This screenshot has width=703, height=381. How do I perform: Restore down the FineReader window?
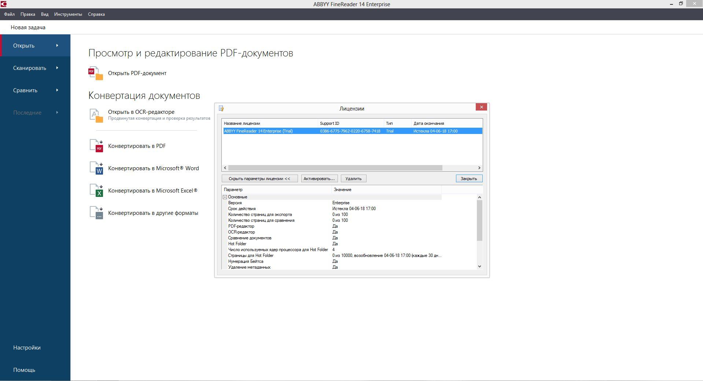681,4
